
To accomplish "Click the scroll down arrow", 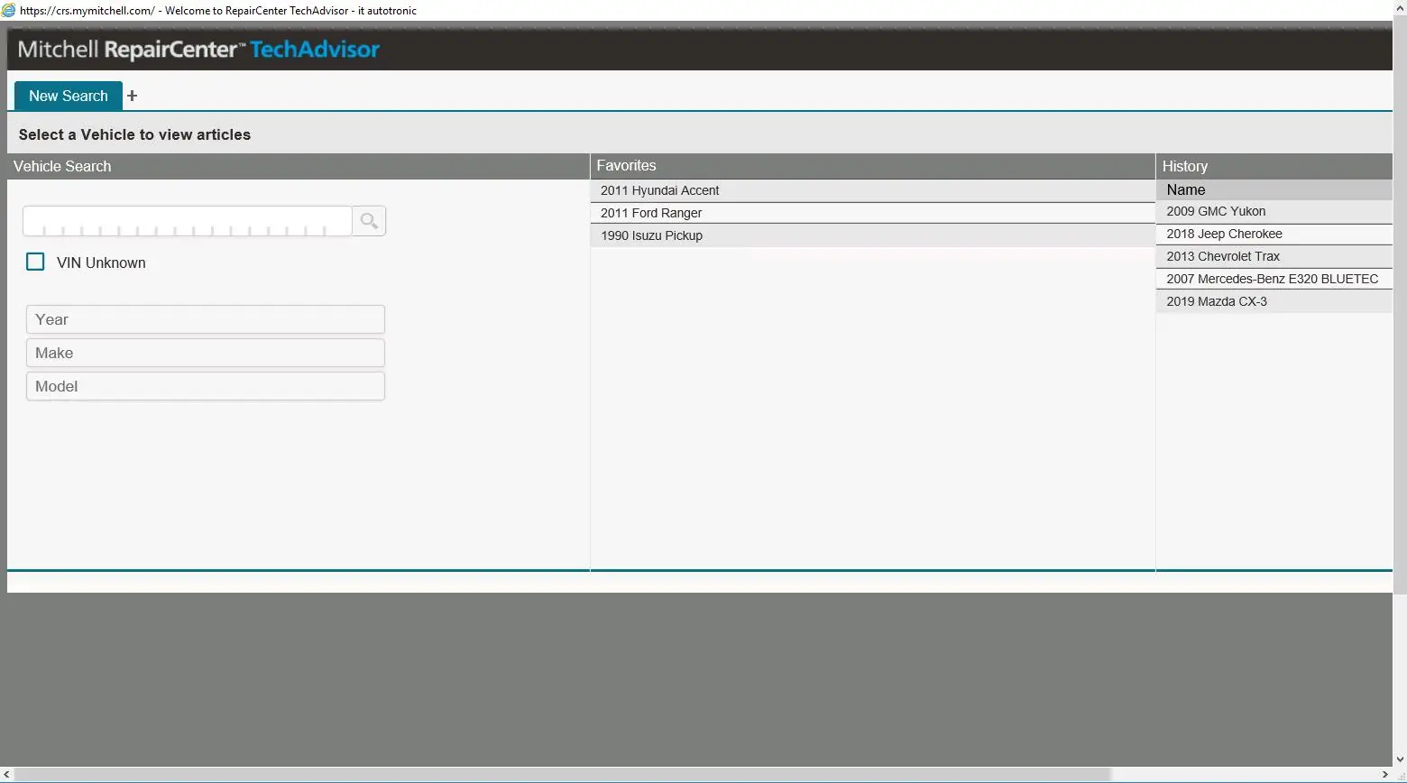I will (x=1400, y=760).
